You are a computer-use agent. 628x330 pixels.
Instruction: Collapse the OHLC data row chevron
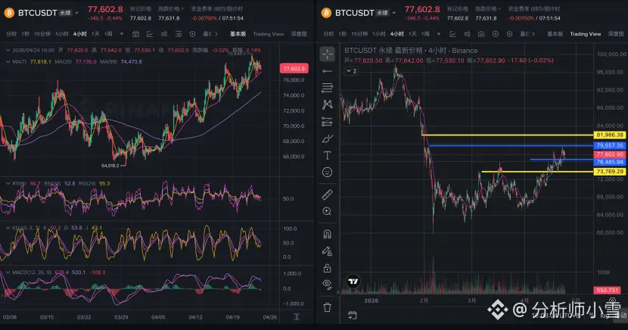[x=8, y=50]
